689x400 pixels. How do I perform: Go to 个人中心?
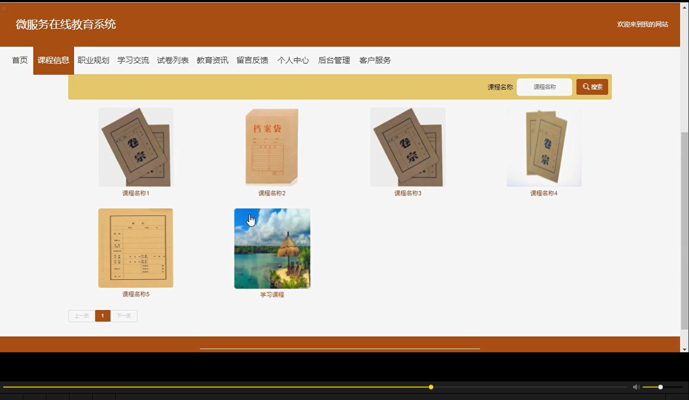point(293,60)
